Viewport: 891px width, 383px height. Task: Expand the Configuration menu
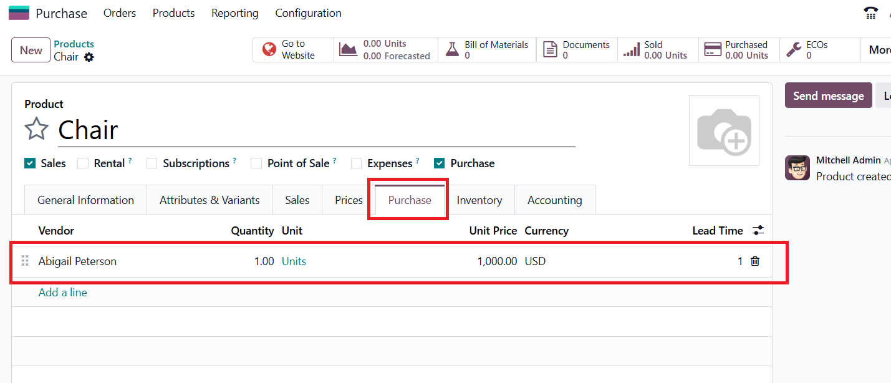(308, 13)
